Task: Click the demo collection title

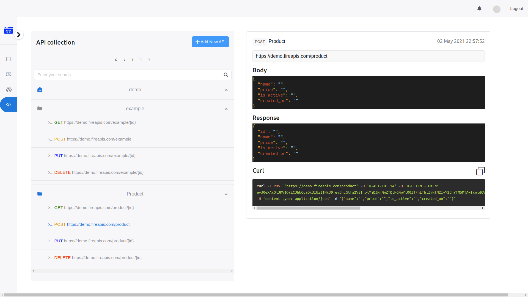Action: [135, 90]
